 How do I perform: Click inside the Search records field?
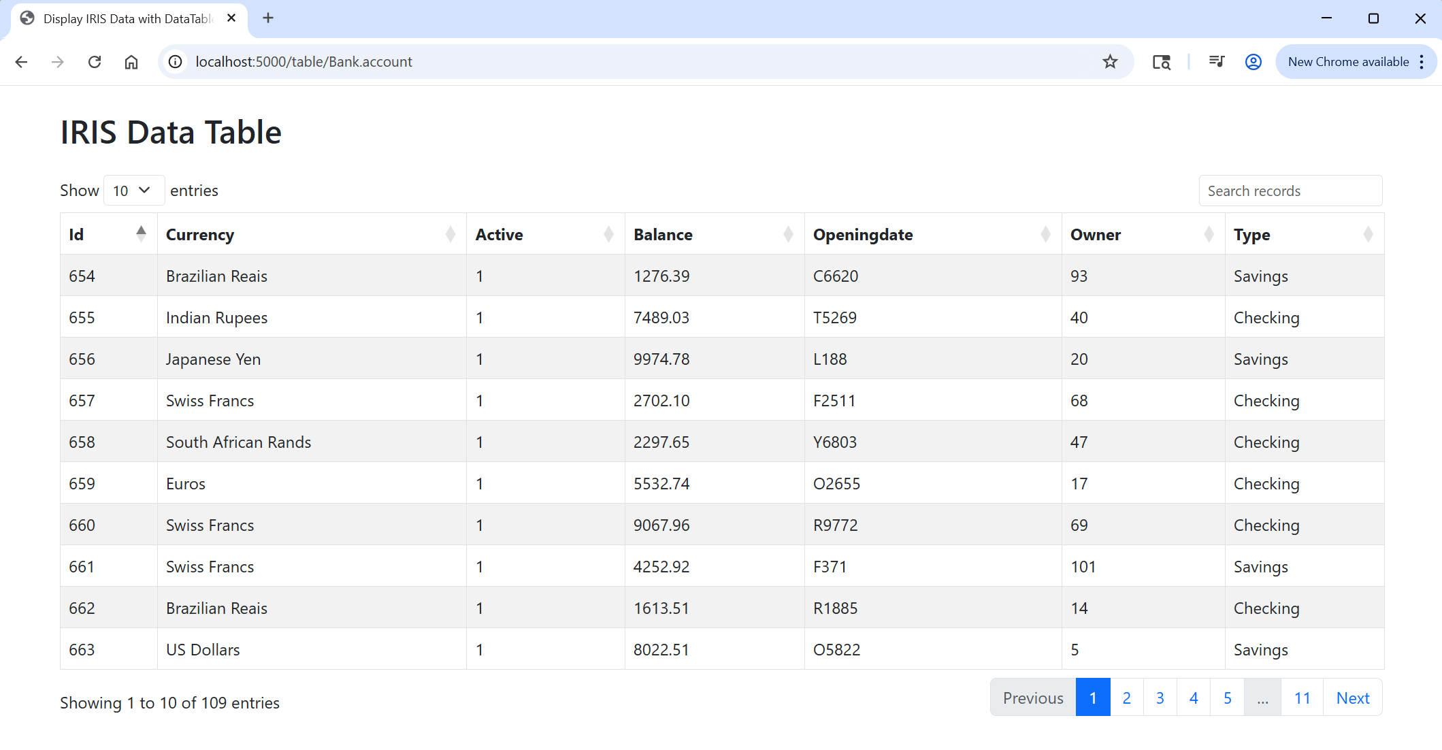click(1290, 191)
